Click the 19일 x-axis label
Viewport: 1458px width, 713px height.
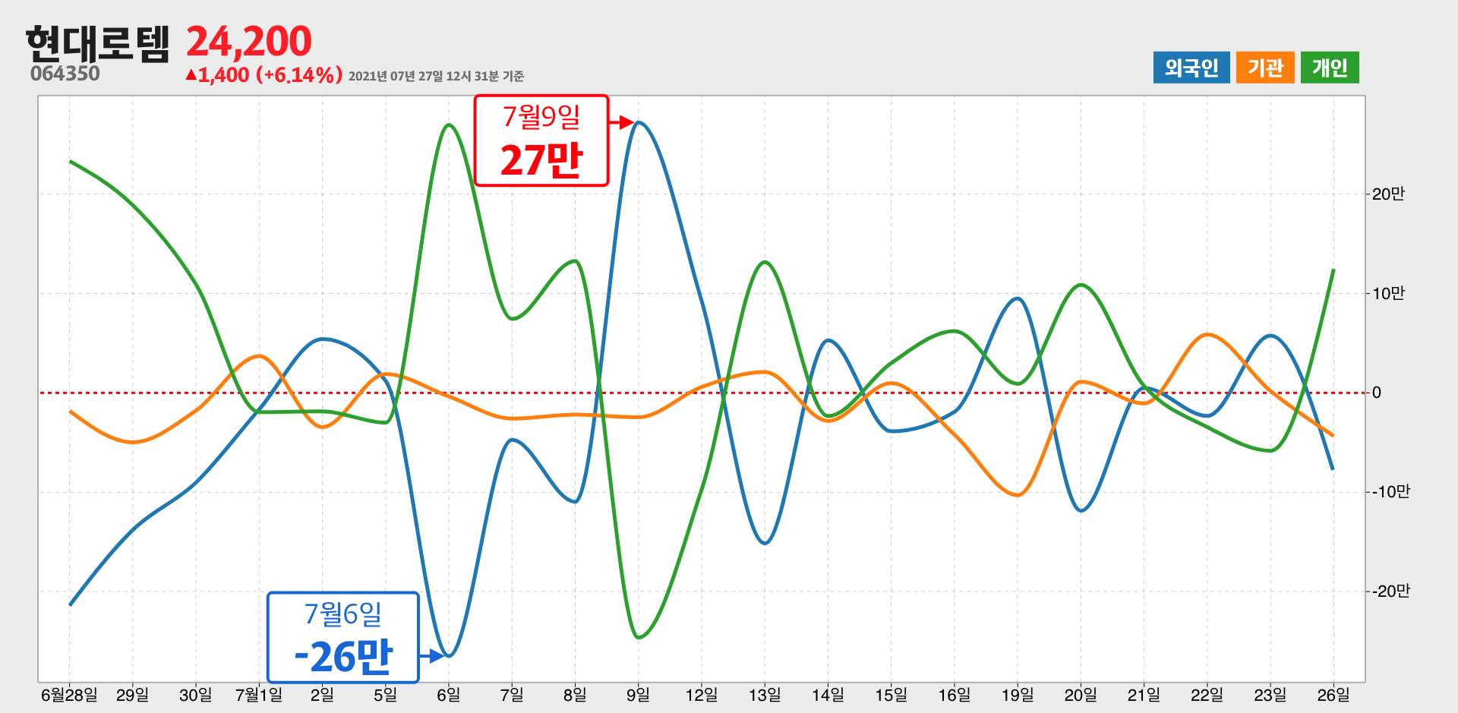pyautogui.click(x=1018, y=695)
